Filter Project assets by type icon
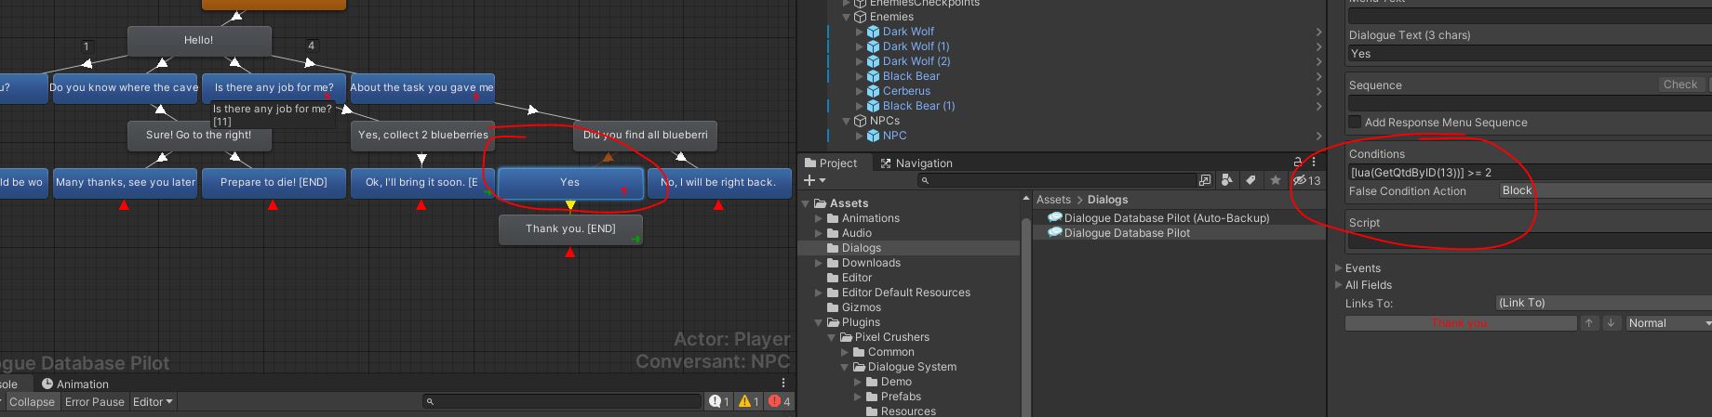Image resolution: width=1712 pixels, height=417 pixels. point(1227,180)
